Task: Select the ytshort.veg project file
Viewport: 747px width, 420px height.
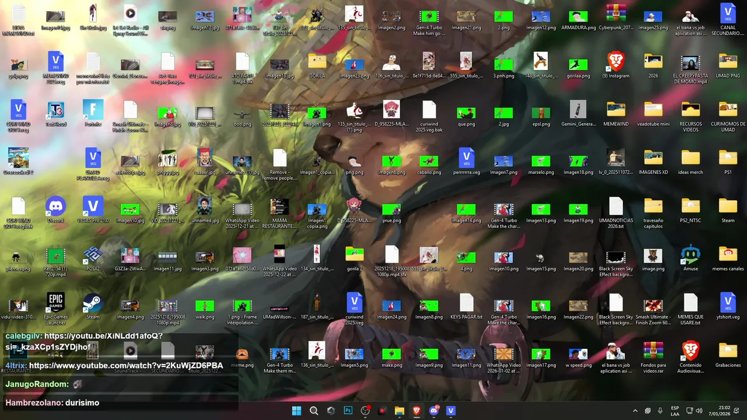Action: (728, 307)
